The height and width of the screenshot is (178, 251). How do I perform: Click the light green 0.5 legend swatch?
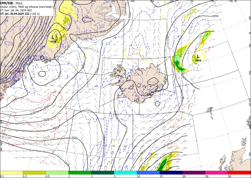click(57, 172)
